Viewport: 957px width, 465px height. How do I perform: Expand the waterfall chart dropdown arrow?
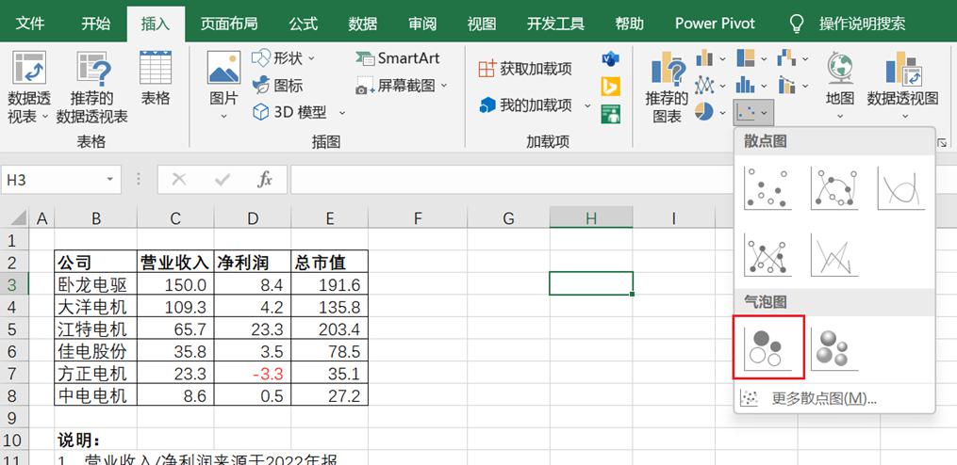[805, 59]
